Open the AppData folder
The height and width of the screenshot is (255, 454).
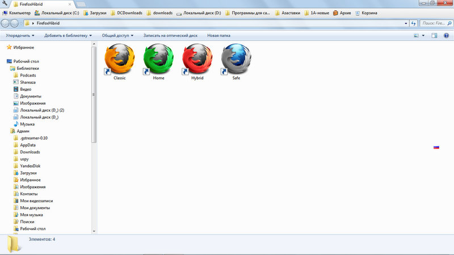point(24,145)
